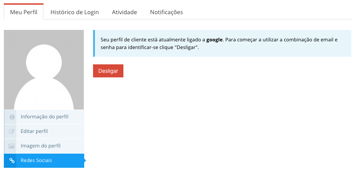Viewport: 356px width, 172px height.
Task: Select the Imagem do perfil menu label
Action: point(40,146)
